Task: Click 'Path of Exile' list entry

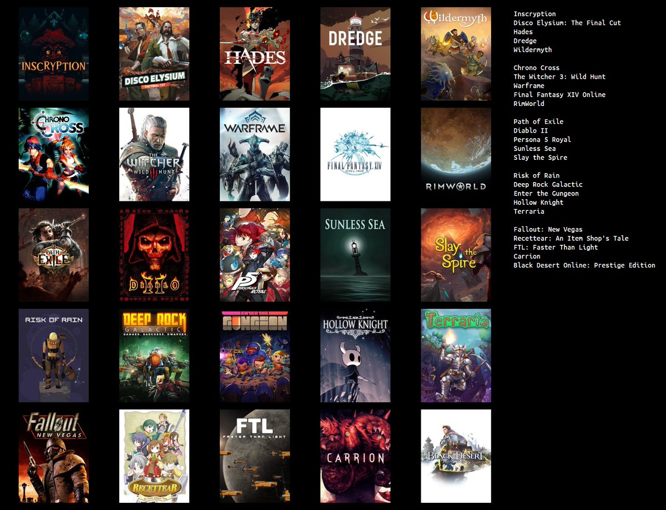Action: 538,122
